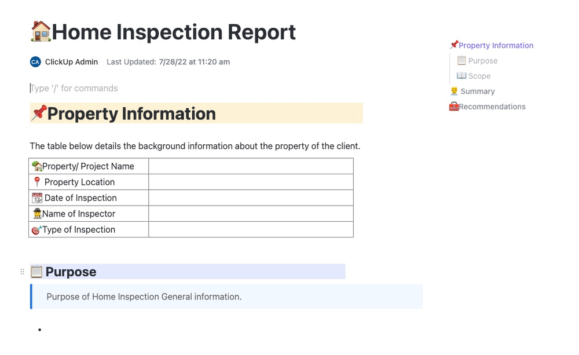The height and width of the screenshot is (355, 579).
Task: Click the pushpin icon in Property Information heading
Action: [39, 113]
